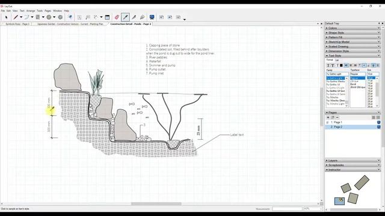The height and width of the screenshot is (216, 385).
Task: Open the zoom level combo box
Action: pyautogui.click(x=313, y=209)
